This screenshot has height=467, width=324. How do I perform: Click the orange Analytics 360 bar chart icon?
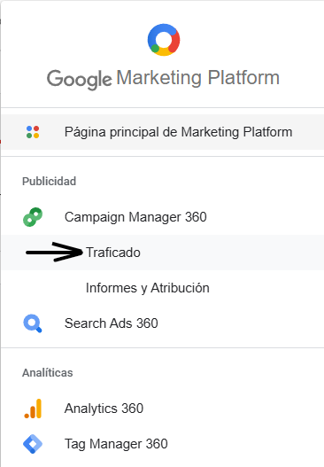tap(33, 409)
